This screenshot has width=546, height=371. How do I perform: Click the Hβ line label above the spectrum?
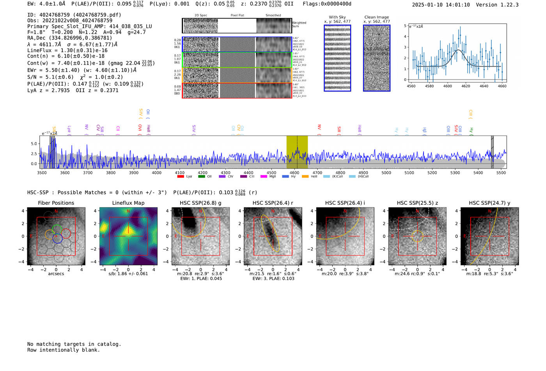pos(424,131)
